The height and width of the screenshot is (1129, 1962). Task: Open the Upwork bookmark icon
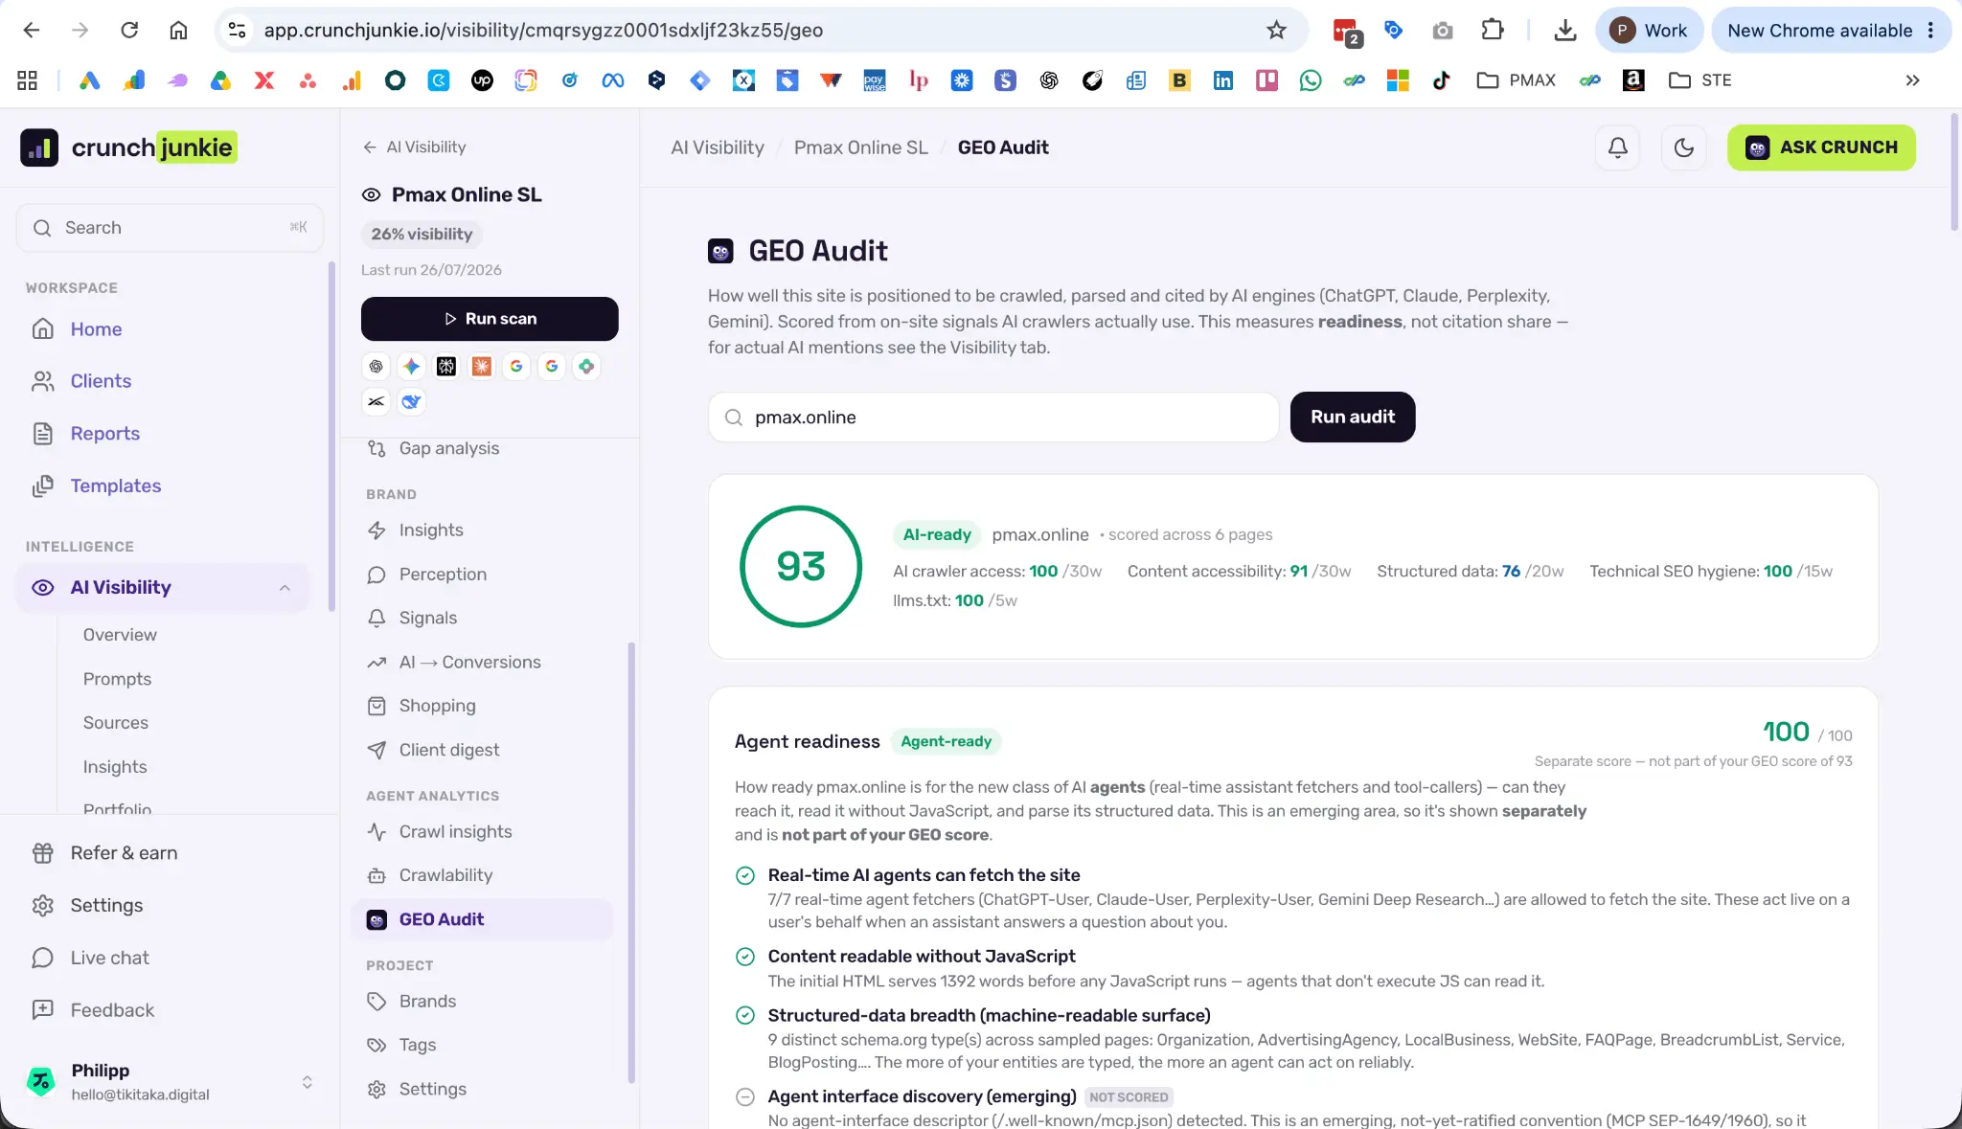pos(482,80)
